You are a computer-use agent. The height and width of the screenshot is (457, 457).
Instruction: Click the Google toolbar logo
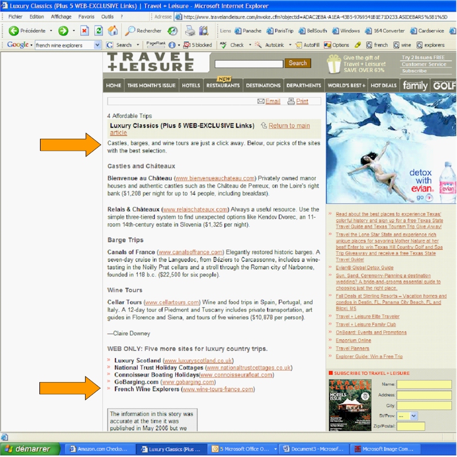[x=18, y=45]
